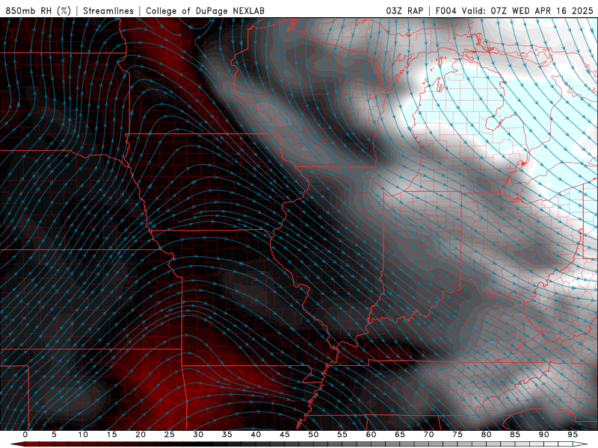Click the '80' tick label on the scale
This screenshot has height=448, width=598.
click(486, 435)
